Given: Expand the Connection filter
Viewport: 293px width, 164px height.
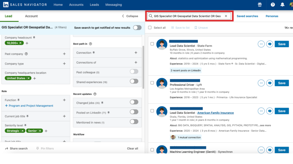Looking at the screenshot, I should click(x=136, y=53).
